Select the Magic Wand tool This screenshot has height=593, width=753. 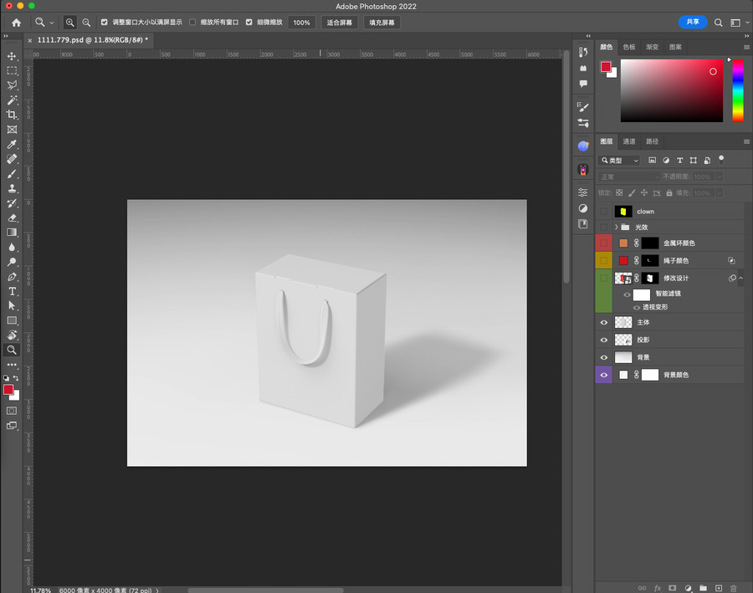[x=12, y=100]
